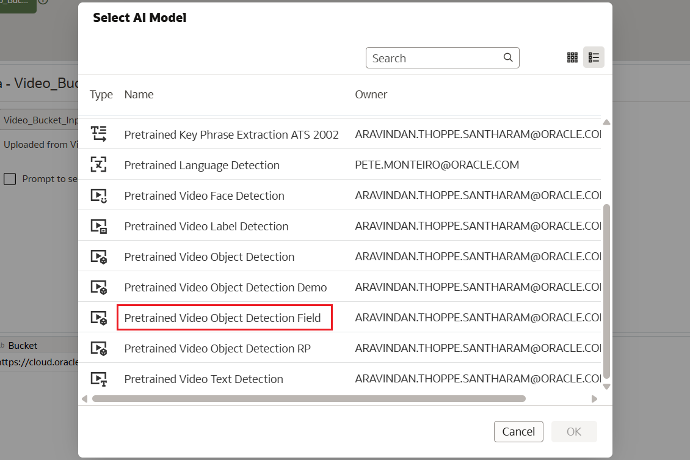The height and width of the screenshot is (460, 690).
Task: Select Pretrained Video Object Detection Field
Action: [222, 318]
